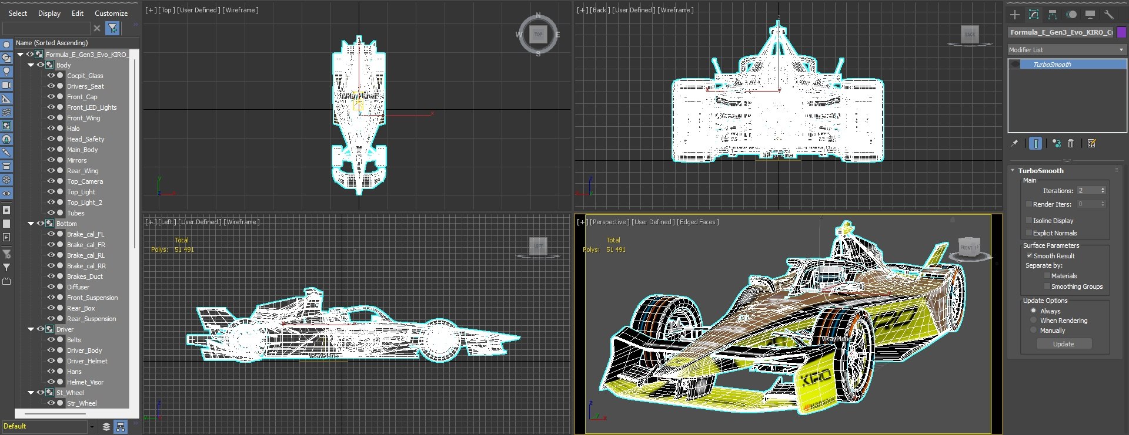Open the Motion command panel tab
This screenshot has width=1129, height=435.
tap(1071, 15)
